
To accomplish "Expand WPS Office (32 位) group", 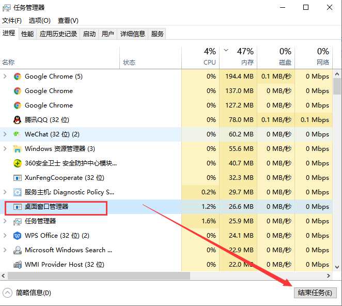I will tap(5, 236).
